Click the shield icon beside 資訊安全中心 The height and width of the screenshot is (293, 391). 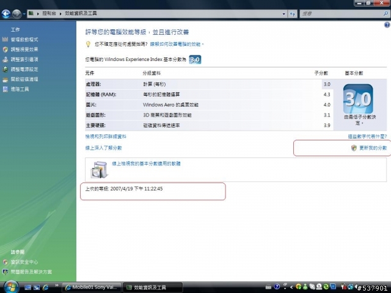point(5,262)
